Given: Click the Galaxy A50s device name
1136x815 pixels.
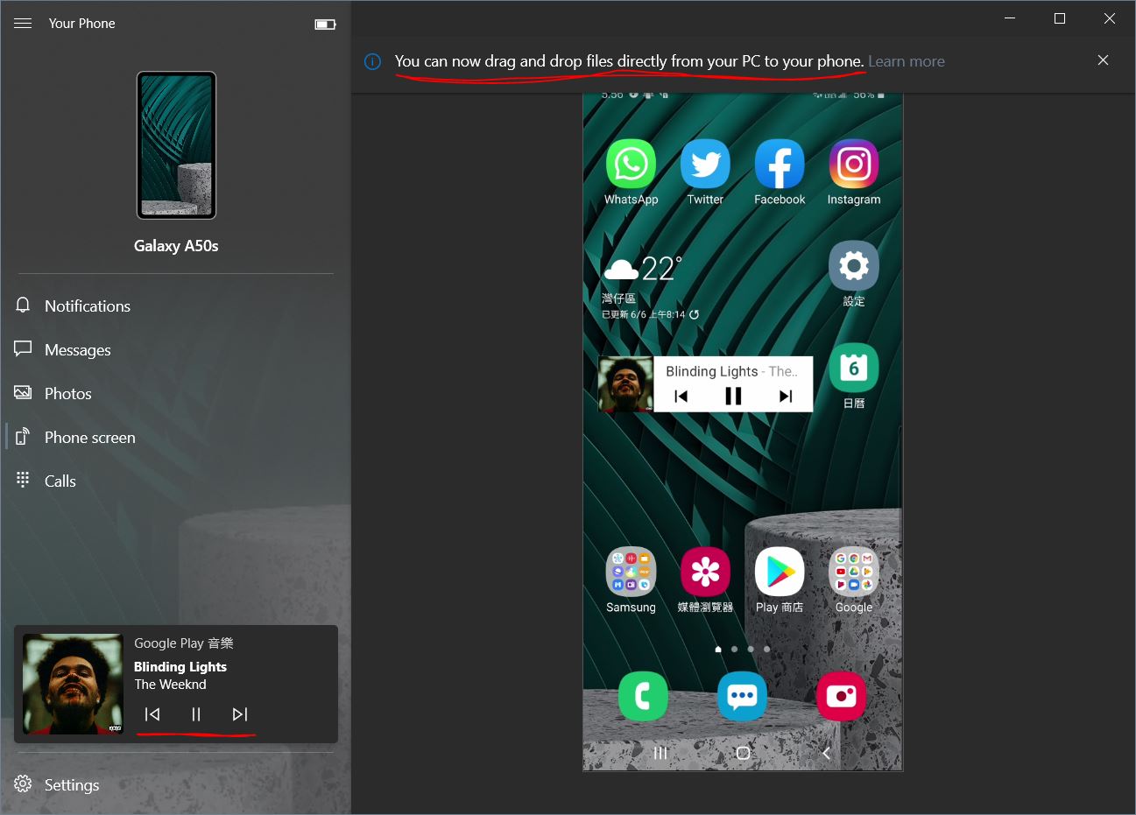Looking at the screenshot, I should (x=176, y=246).
